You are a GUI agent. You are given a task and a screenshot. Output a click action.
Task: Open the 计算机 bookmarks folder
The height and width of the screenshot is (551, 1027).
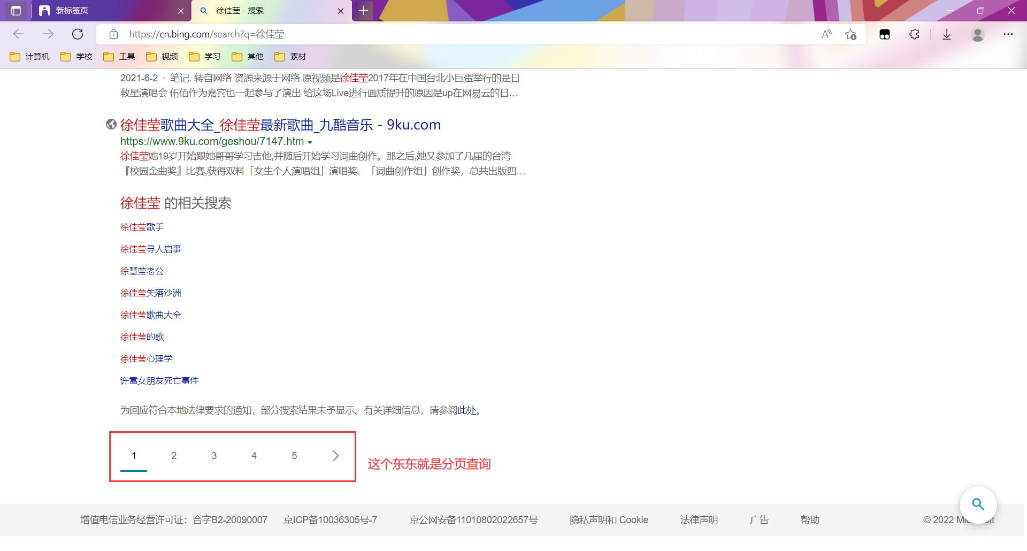[30, 57]
